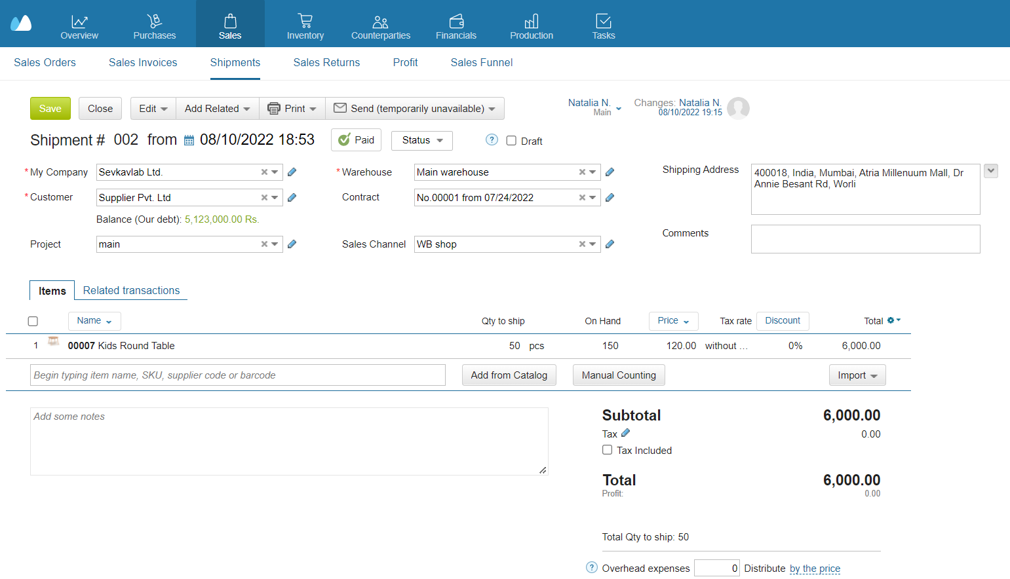The image size is (1010, 579).
Task: Open the Overview section
Action: pos(79,27)
